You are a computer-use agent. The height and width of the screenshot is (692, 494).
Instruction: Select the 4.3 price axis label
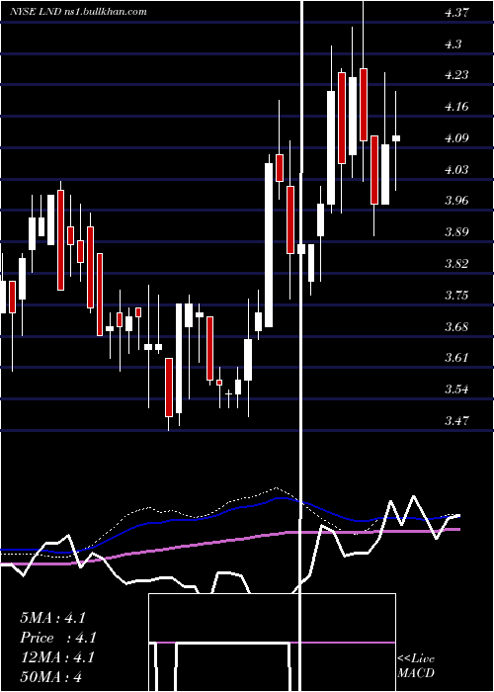[453, 44]
